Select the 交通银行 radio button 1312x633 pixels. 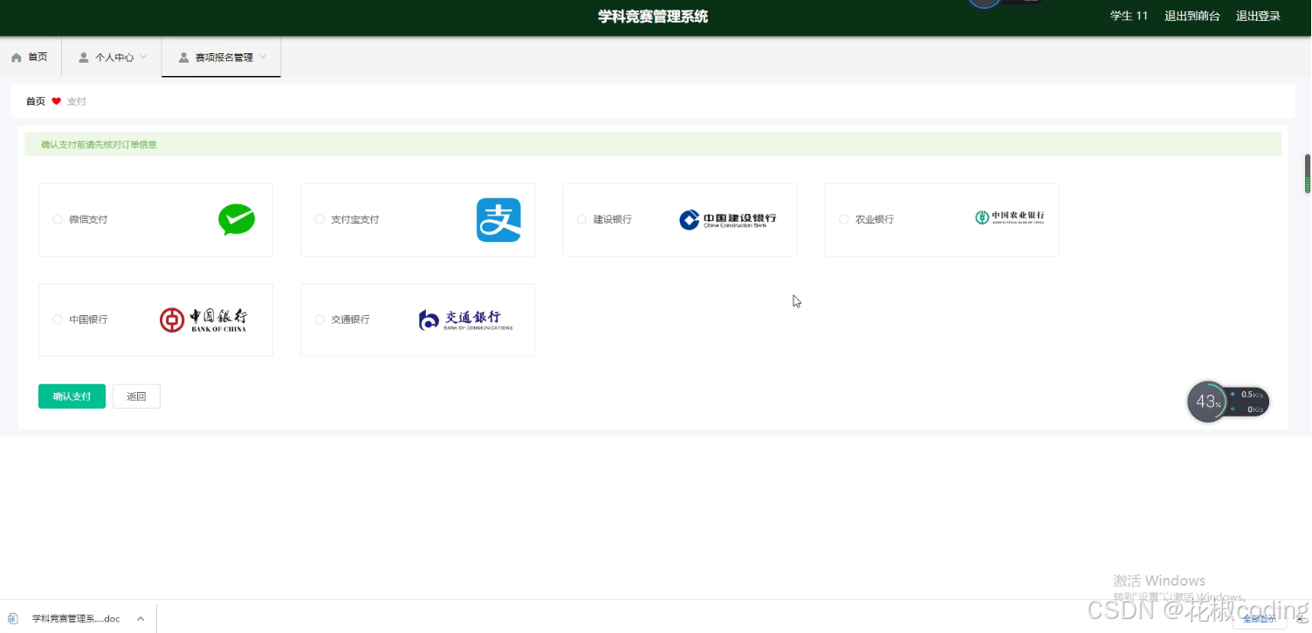pos(319,320)
